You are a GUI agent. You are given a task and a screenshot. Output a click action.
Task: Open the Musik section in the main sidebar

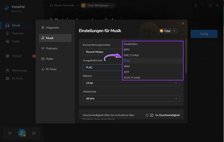pyautogui.click(x=18, y=25)
